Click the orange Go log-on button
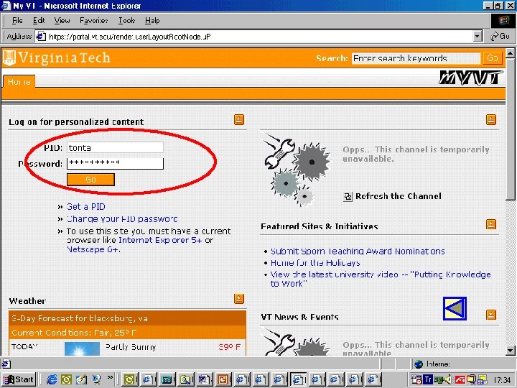 pos(90,180)
